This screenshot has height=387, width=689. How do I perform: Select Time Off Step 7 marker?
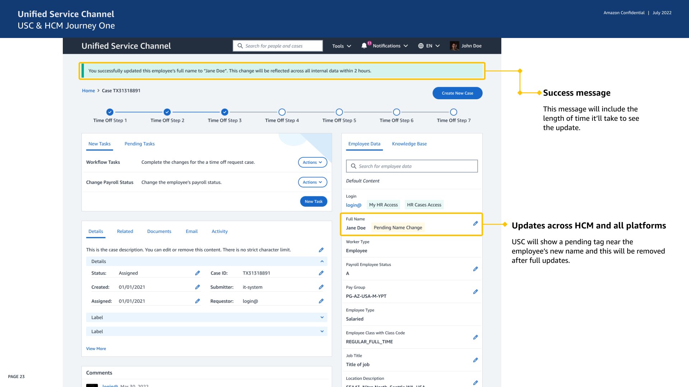point(454,112)
